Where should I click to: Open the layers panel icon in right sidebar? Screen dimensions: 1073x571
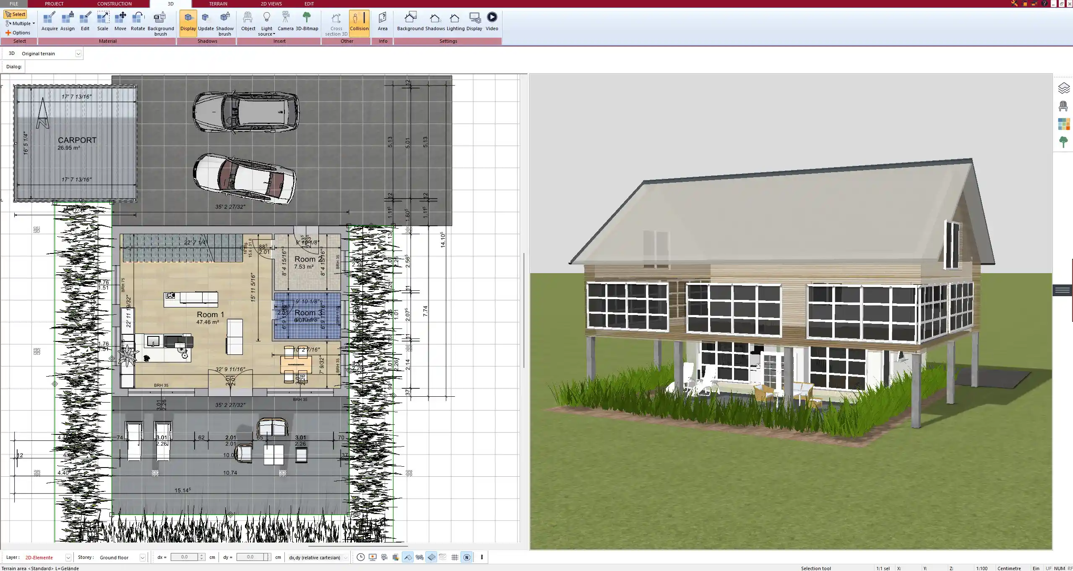[1064, 88]
